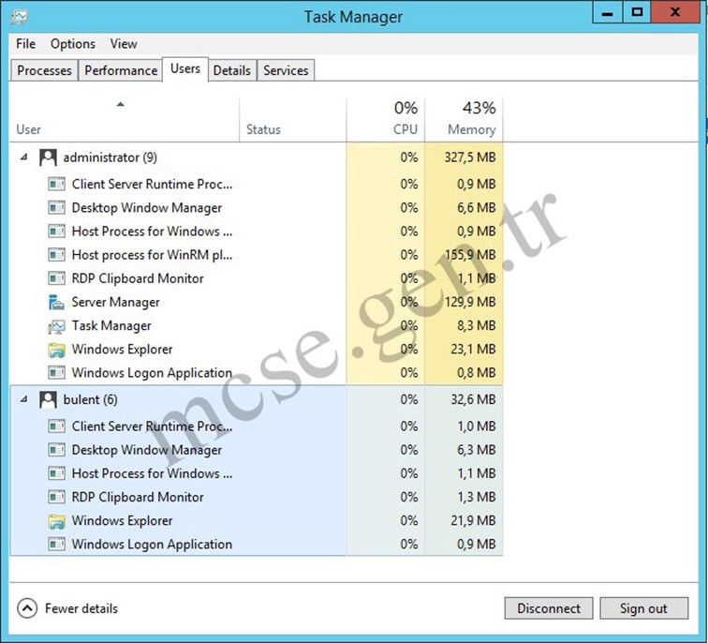Select the Task Manager process row

tap(256, 326)
